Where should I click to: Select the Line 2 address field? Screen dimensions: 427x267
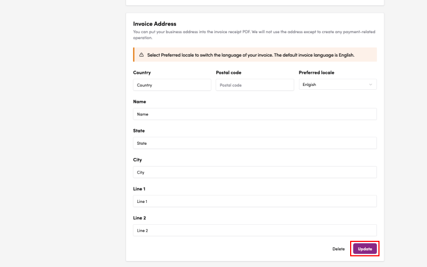255,231
